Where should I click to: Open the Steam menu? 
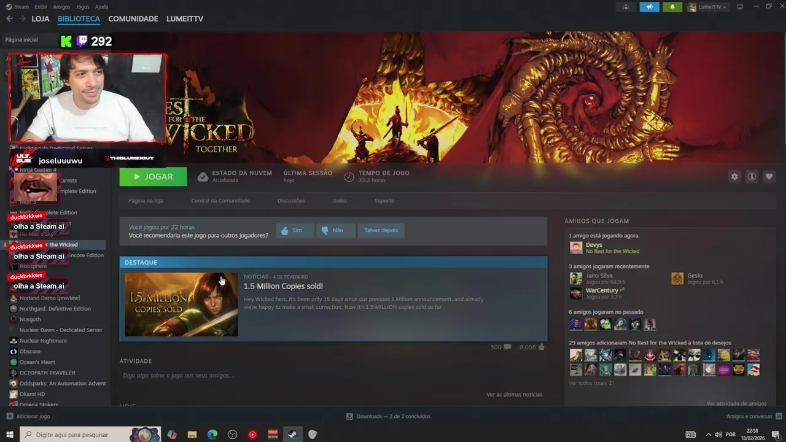[17, 7]
